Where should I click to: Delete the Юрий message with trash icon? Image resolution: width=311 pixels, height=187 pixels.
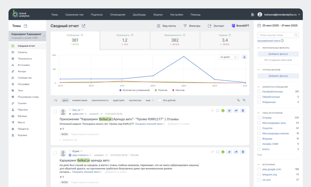tap(243, 152)
